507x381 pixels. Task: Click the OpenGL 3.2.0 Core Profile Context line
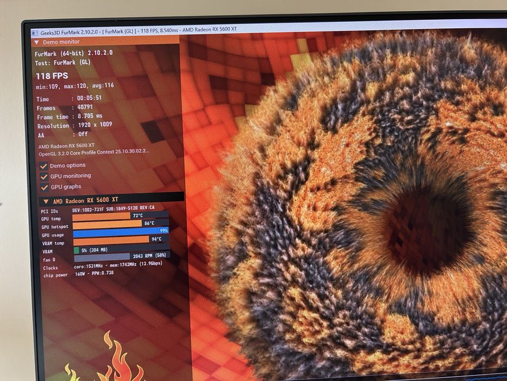tap(94, 152)
